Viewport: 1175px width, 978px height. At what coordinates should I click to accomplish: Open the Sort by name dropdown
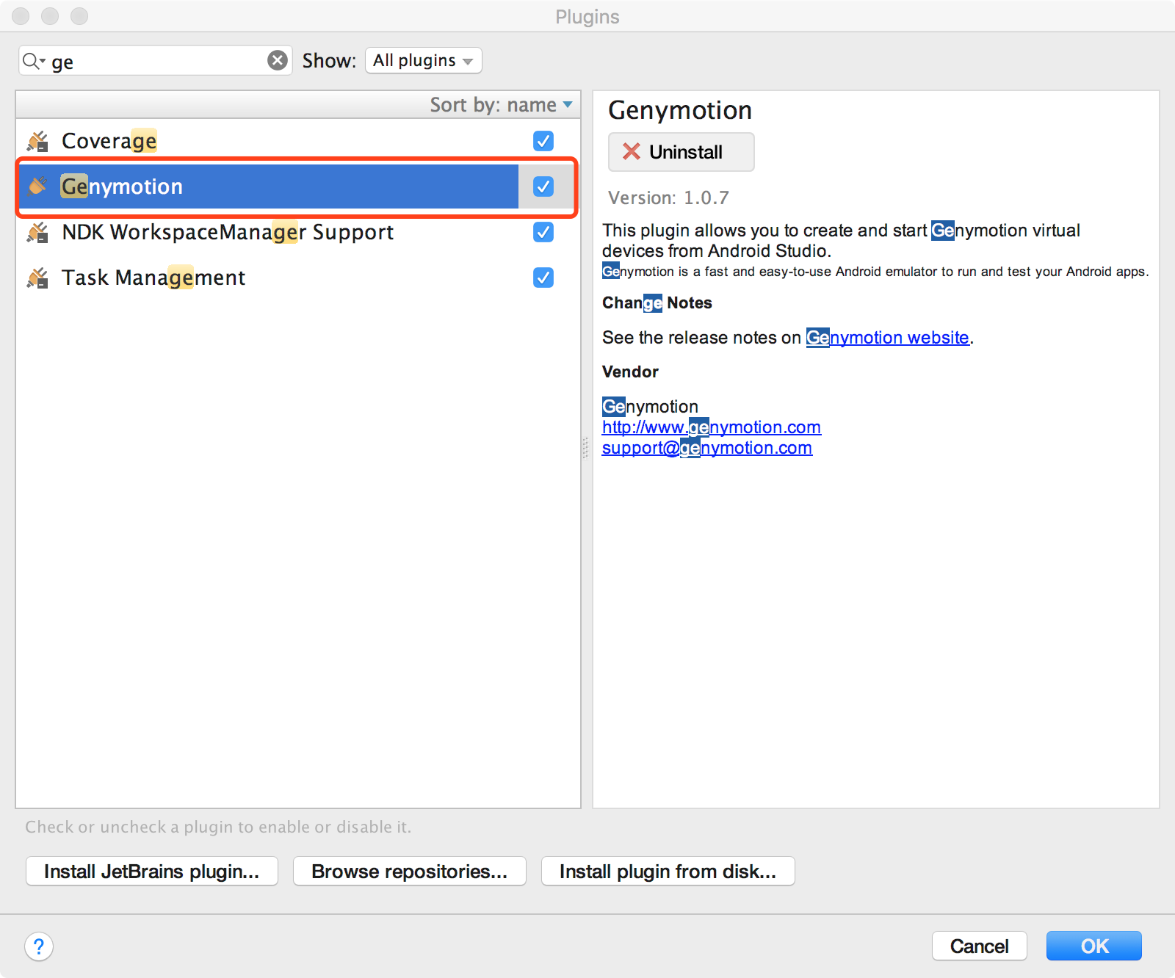(x=501, y=105)
